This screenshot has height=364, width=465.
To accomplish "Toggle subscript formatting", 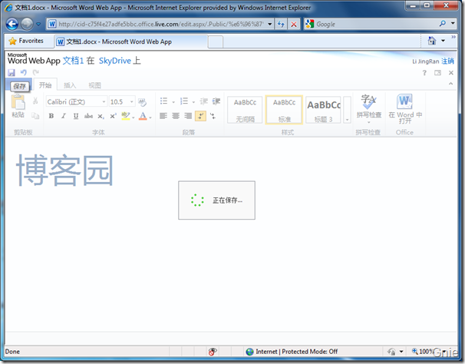I will click(101, 116).
